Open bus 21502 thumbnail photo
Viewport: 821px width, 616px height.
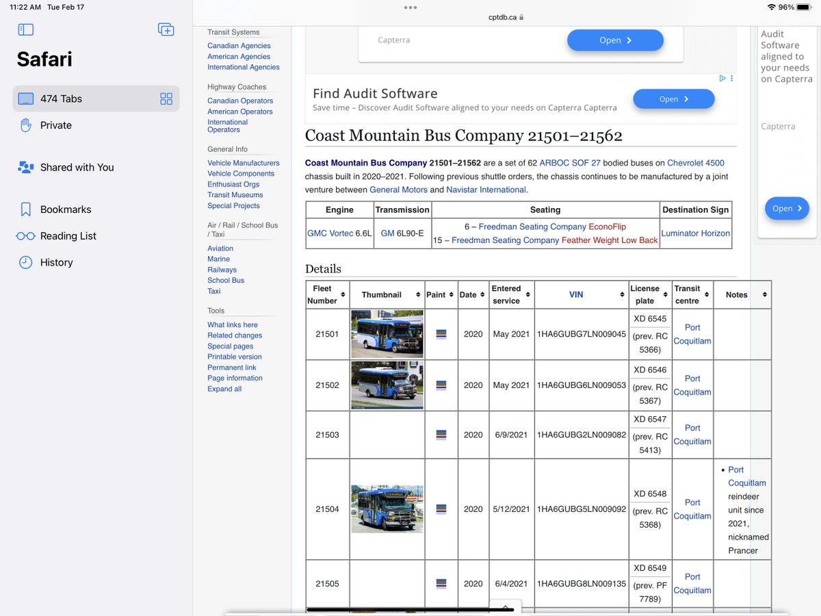pos(387,385)
